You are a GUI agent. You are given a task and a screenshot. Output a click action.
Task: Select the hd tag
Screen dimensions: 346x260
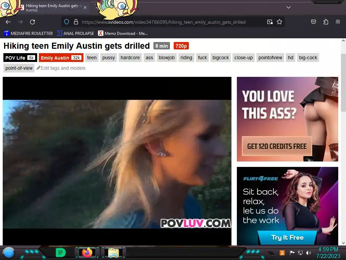(290, 58)
